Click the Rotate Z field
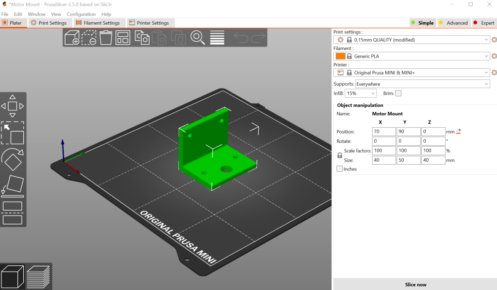 [x=433, y=141]
